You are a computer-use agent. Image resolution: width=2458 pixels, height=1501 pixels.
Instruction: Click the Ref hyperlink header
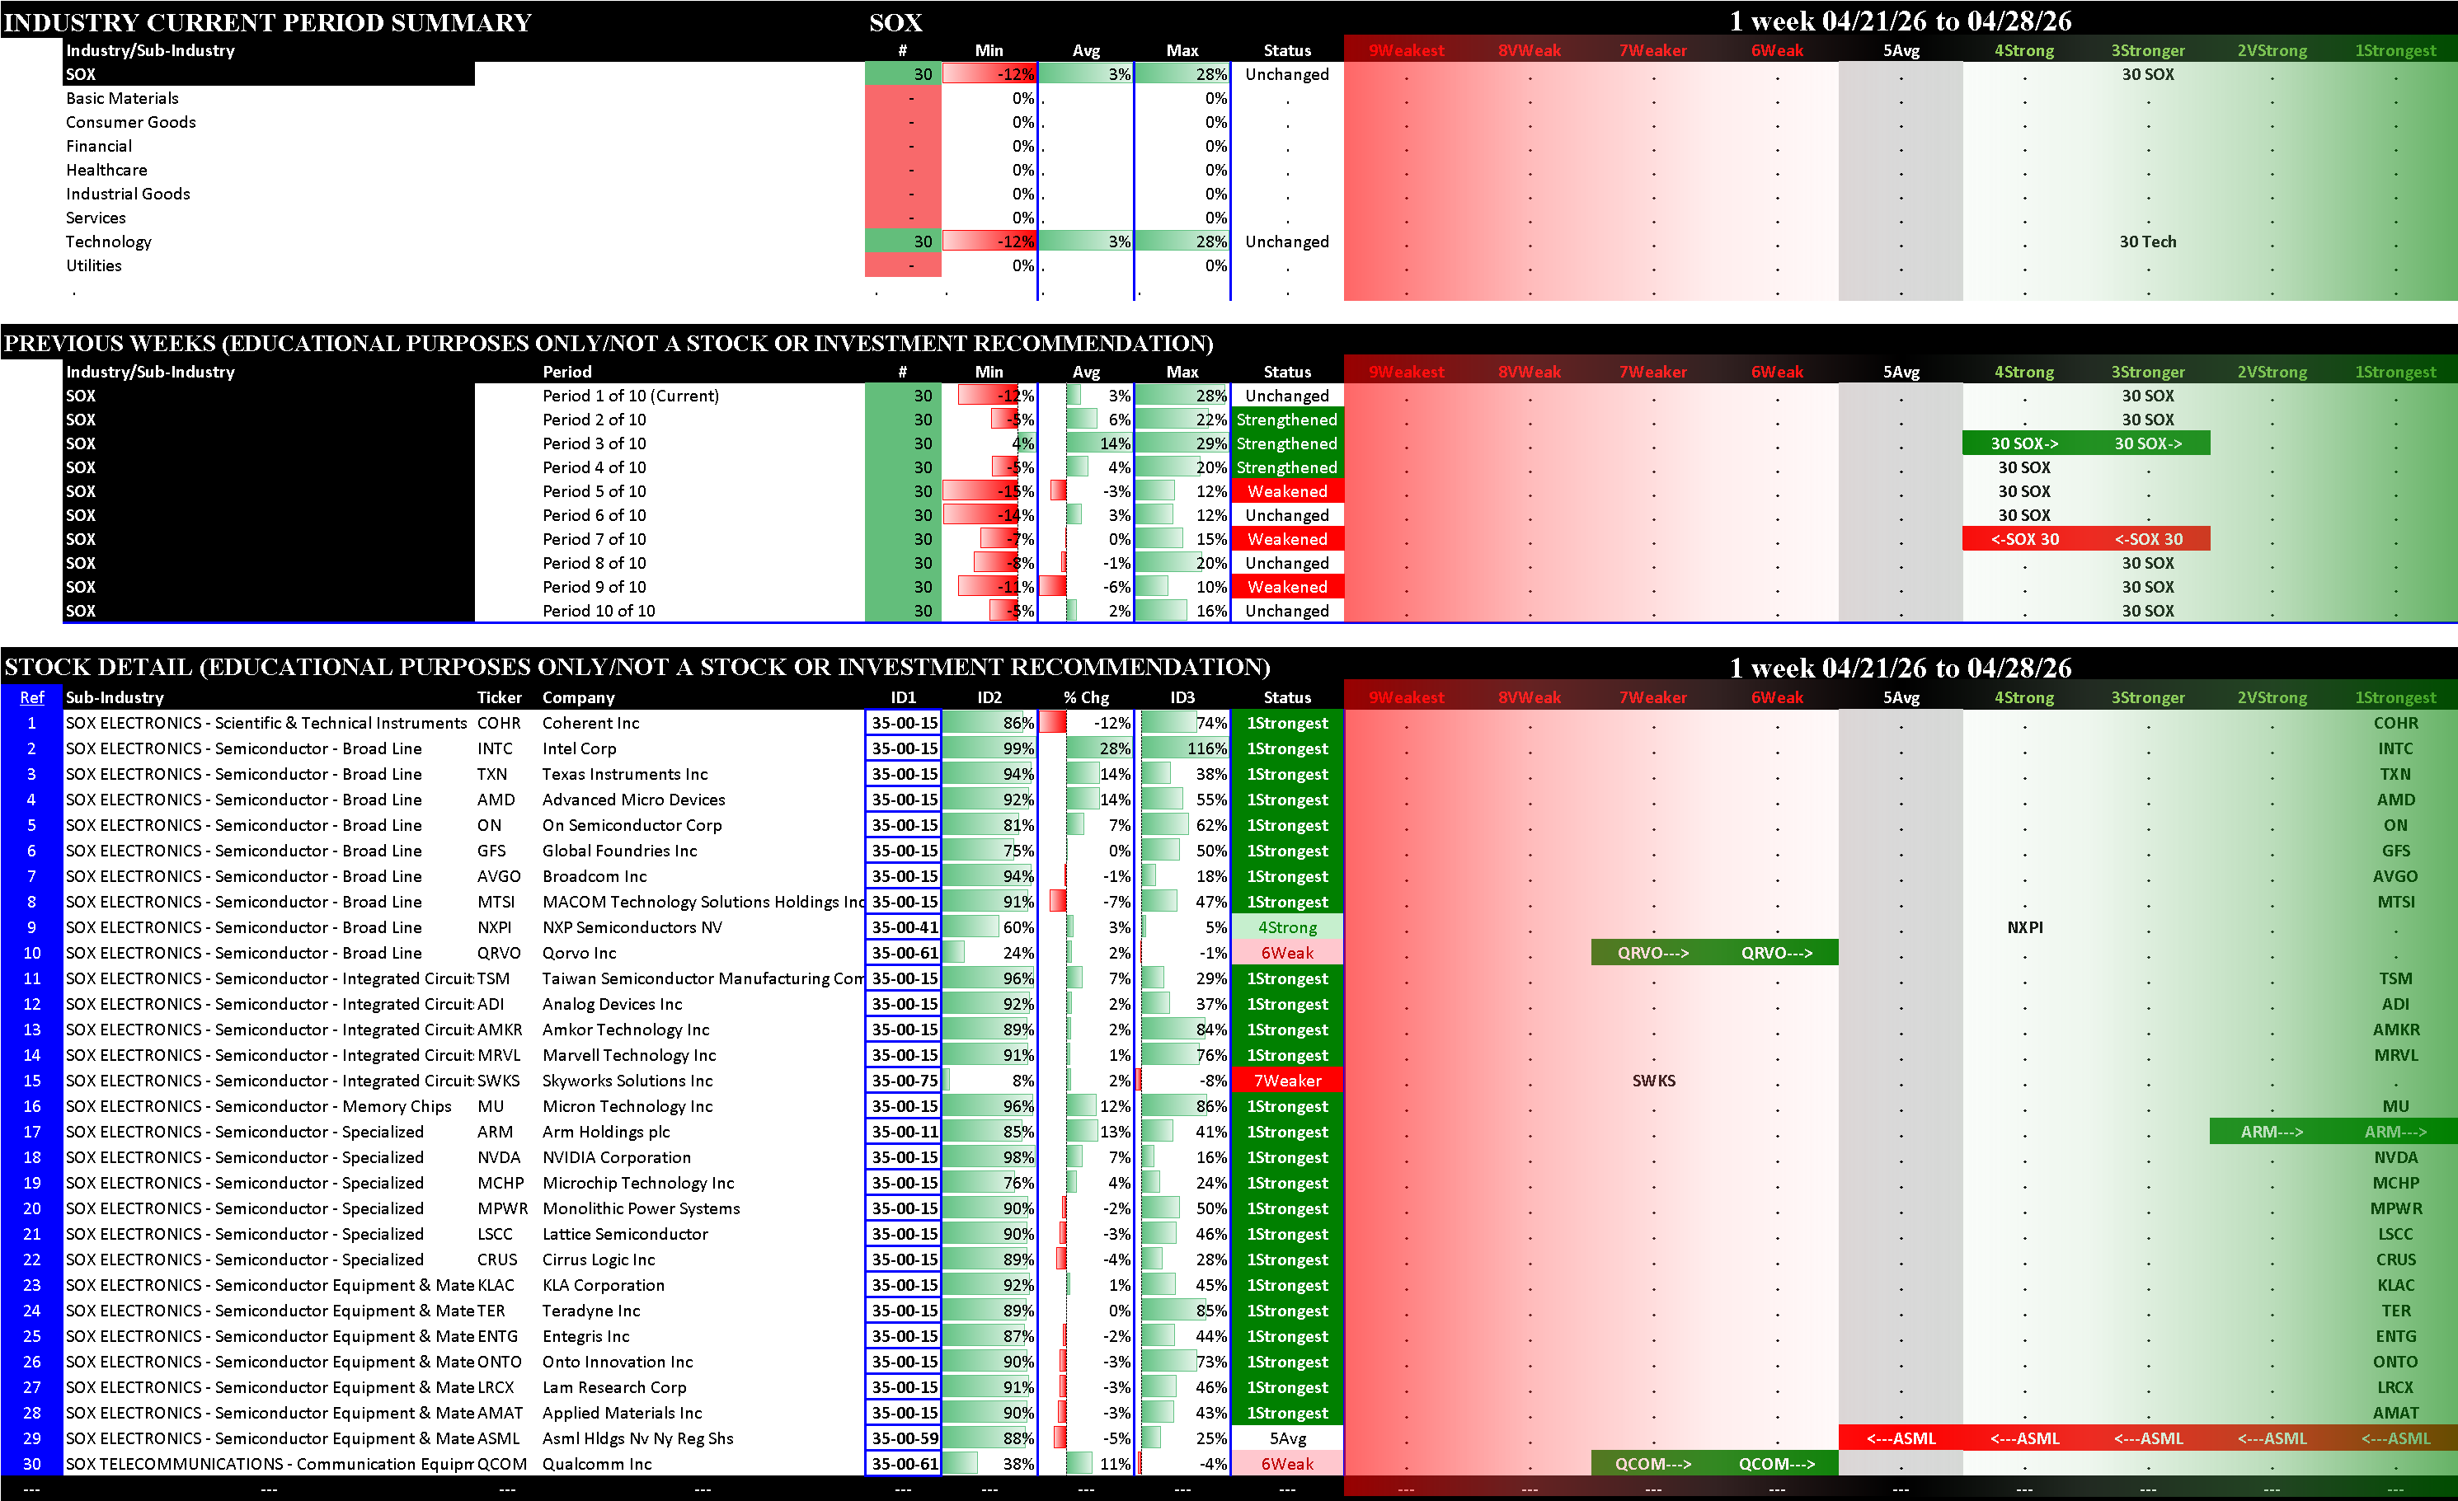tap(31, 697)
